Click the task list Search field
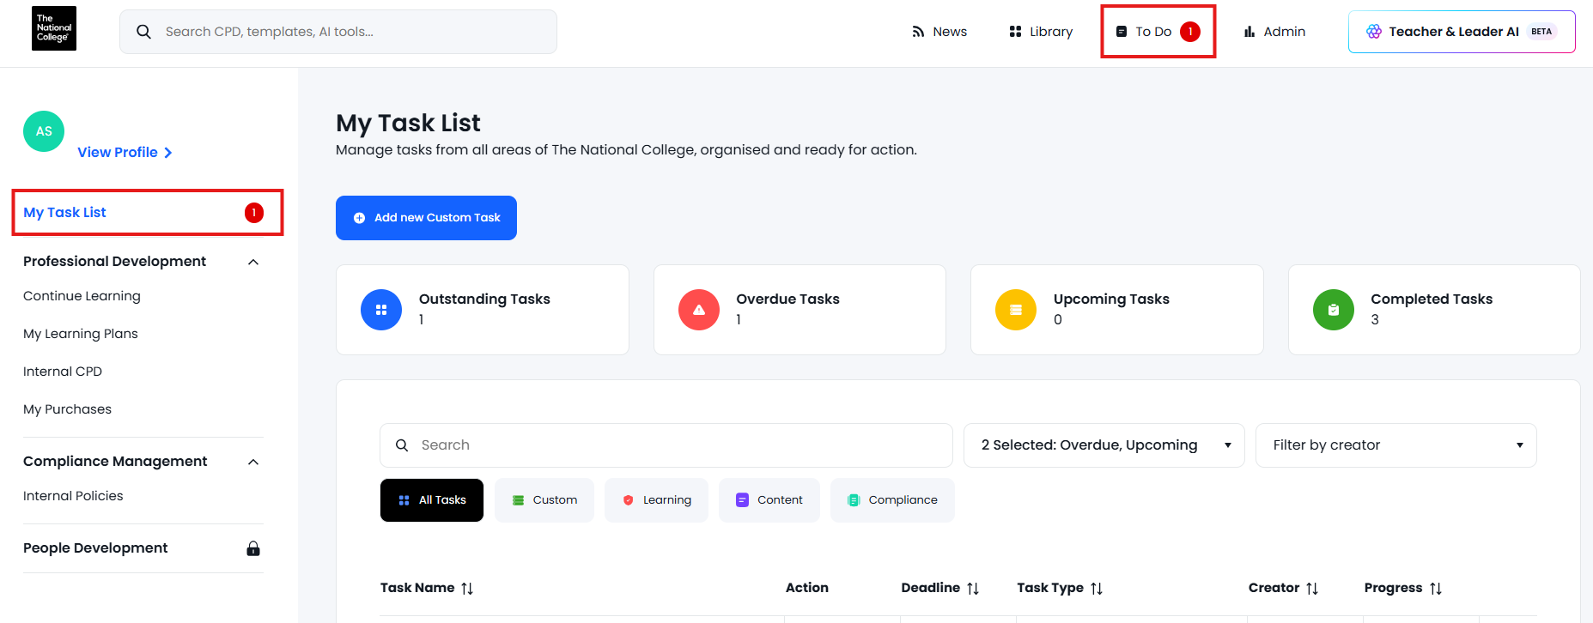Screen dimensions: 1593x623 [666, 445]
